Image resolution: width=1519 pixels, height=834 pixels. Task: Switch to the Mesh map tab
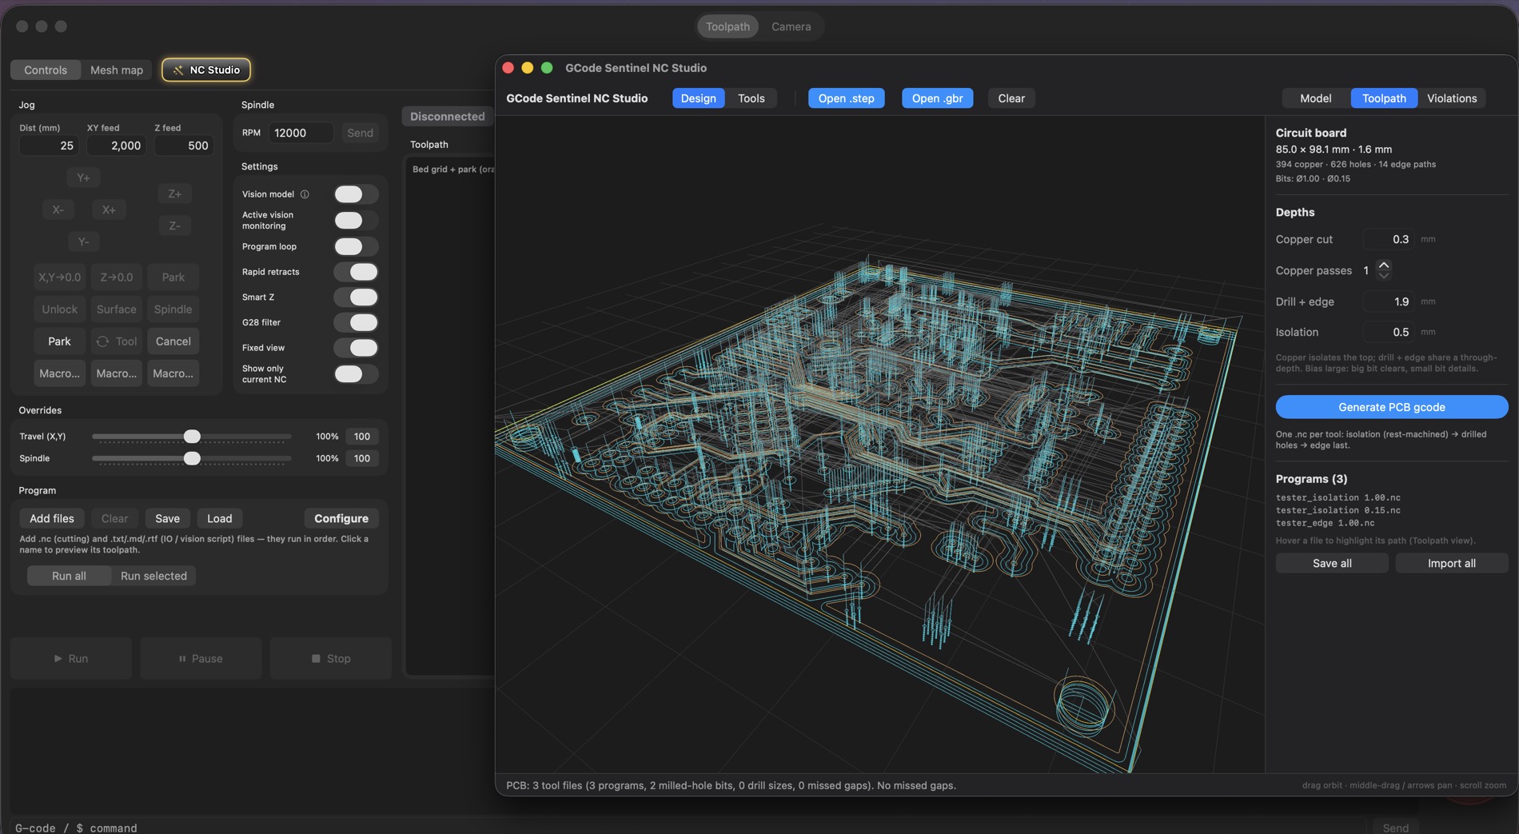pos(117,70)
